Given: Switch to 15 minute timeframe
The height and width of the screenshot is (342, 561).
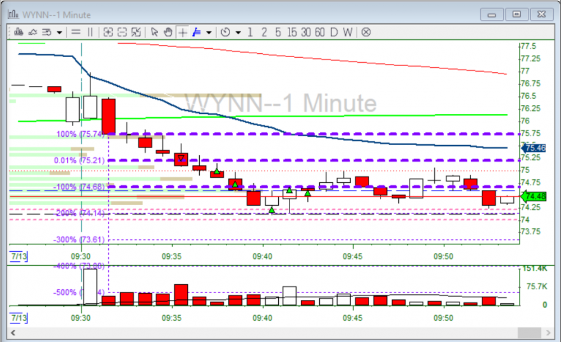Looking at the screenshot, I should coord(292,32).
